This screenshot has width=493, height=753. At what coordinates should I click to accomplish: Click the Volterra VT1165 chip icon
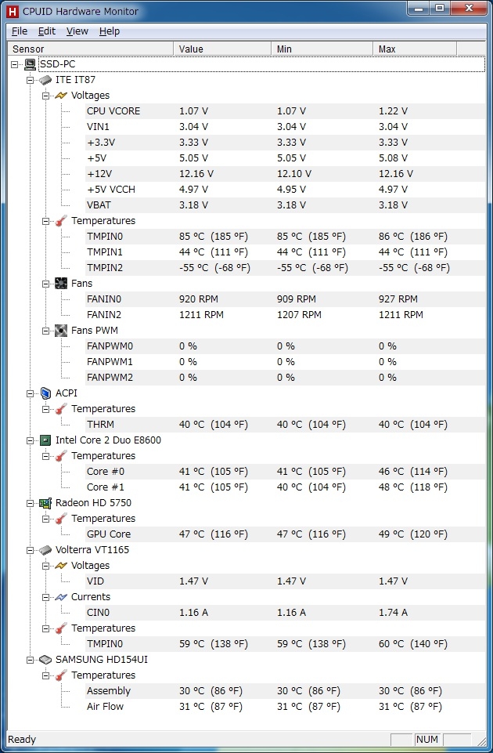[x=45, y=550]
